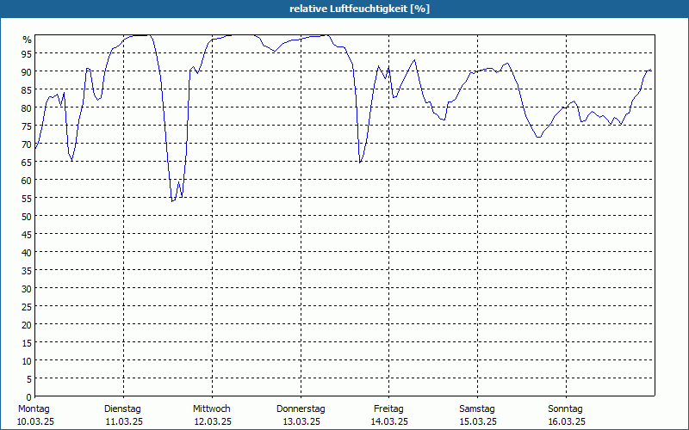Image resolution: width=689 pixels, height=430 pixels.
Task: Click the date '13.03.25'
Action: coord(301,421)
